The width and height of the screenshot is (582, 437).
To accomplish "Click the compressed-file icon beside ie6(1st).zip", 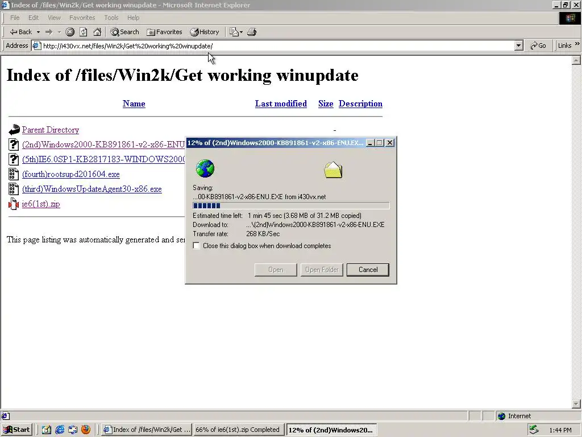I will (x=14, y=204).
